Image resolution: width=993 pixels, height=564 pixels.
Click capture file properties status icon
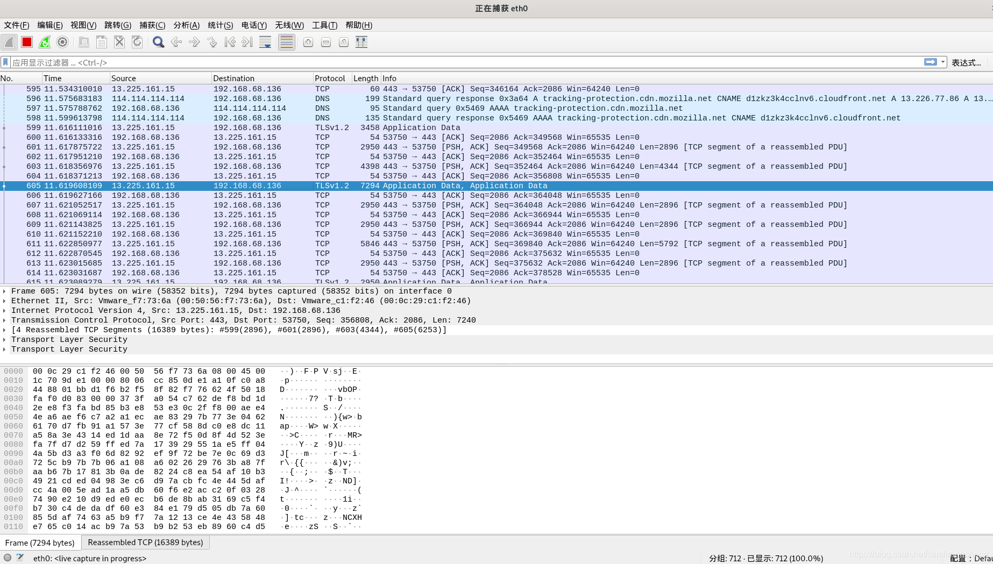point(20,558)
